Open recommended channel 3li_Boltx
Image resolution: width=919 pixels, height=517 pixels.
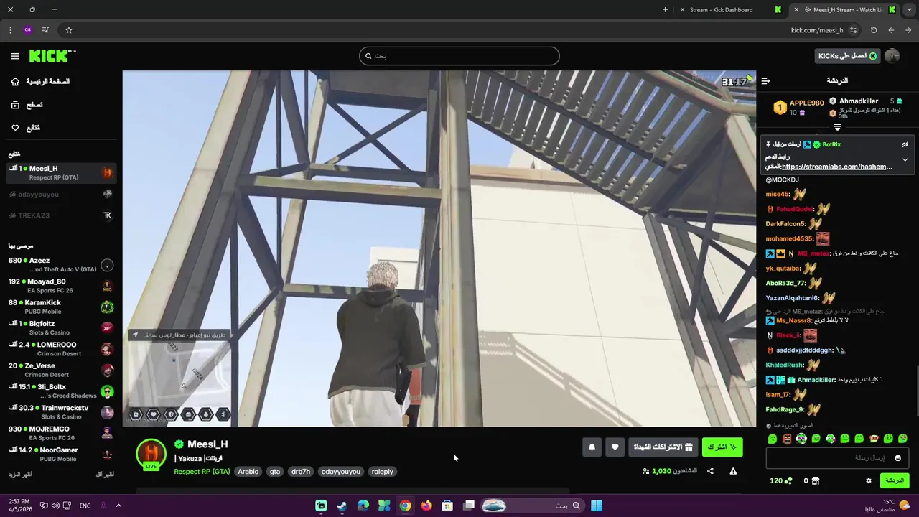(61, 391)
